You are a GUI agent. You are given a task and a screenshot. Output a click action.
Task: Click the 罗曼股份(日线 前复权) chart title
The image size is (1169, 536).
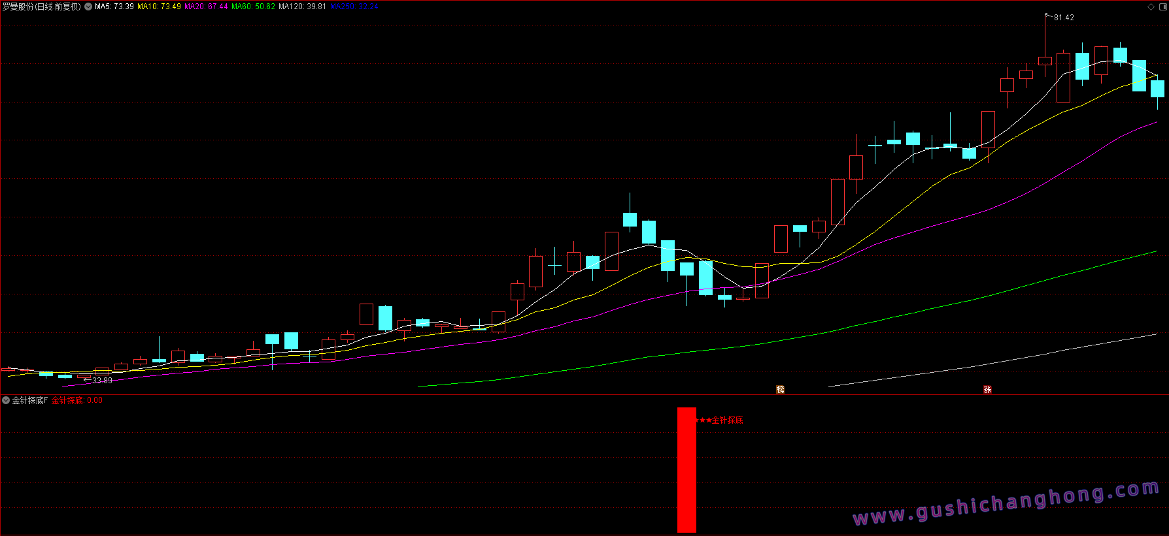pos(42,7)
